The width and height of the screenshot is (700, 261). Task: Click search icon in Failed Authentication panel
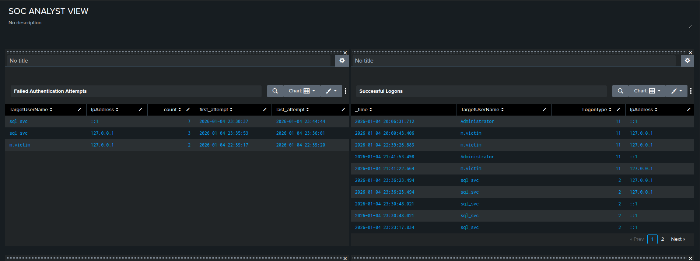(275, 91)
